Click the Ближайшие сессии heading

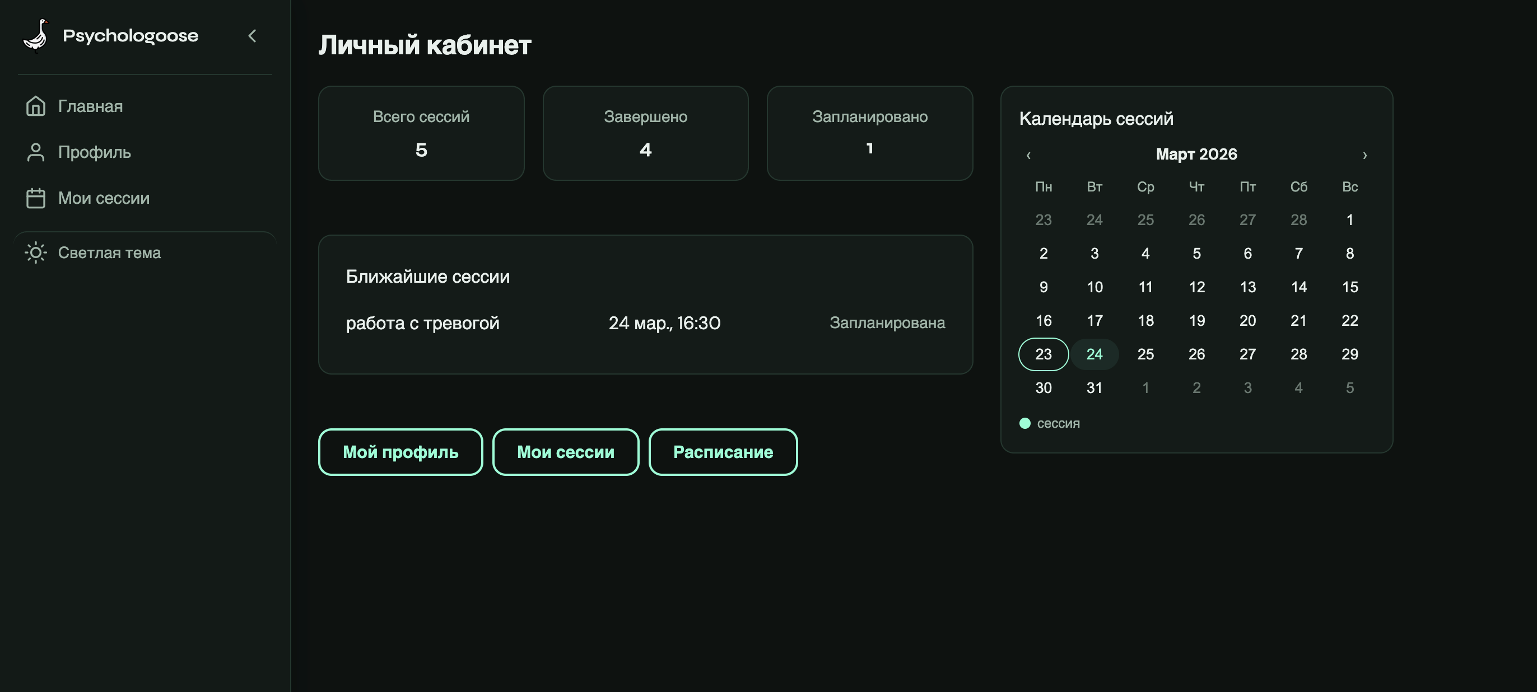428,277
